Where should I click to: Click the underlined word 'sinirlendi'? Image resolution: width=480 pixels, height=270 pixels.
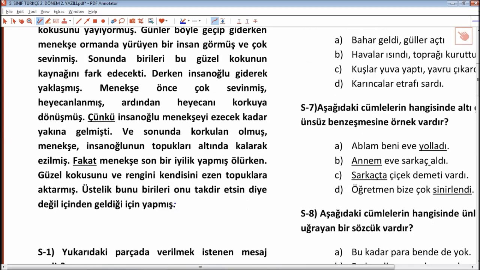[452, 190]
